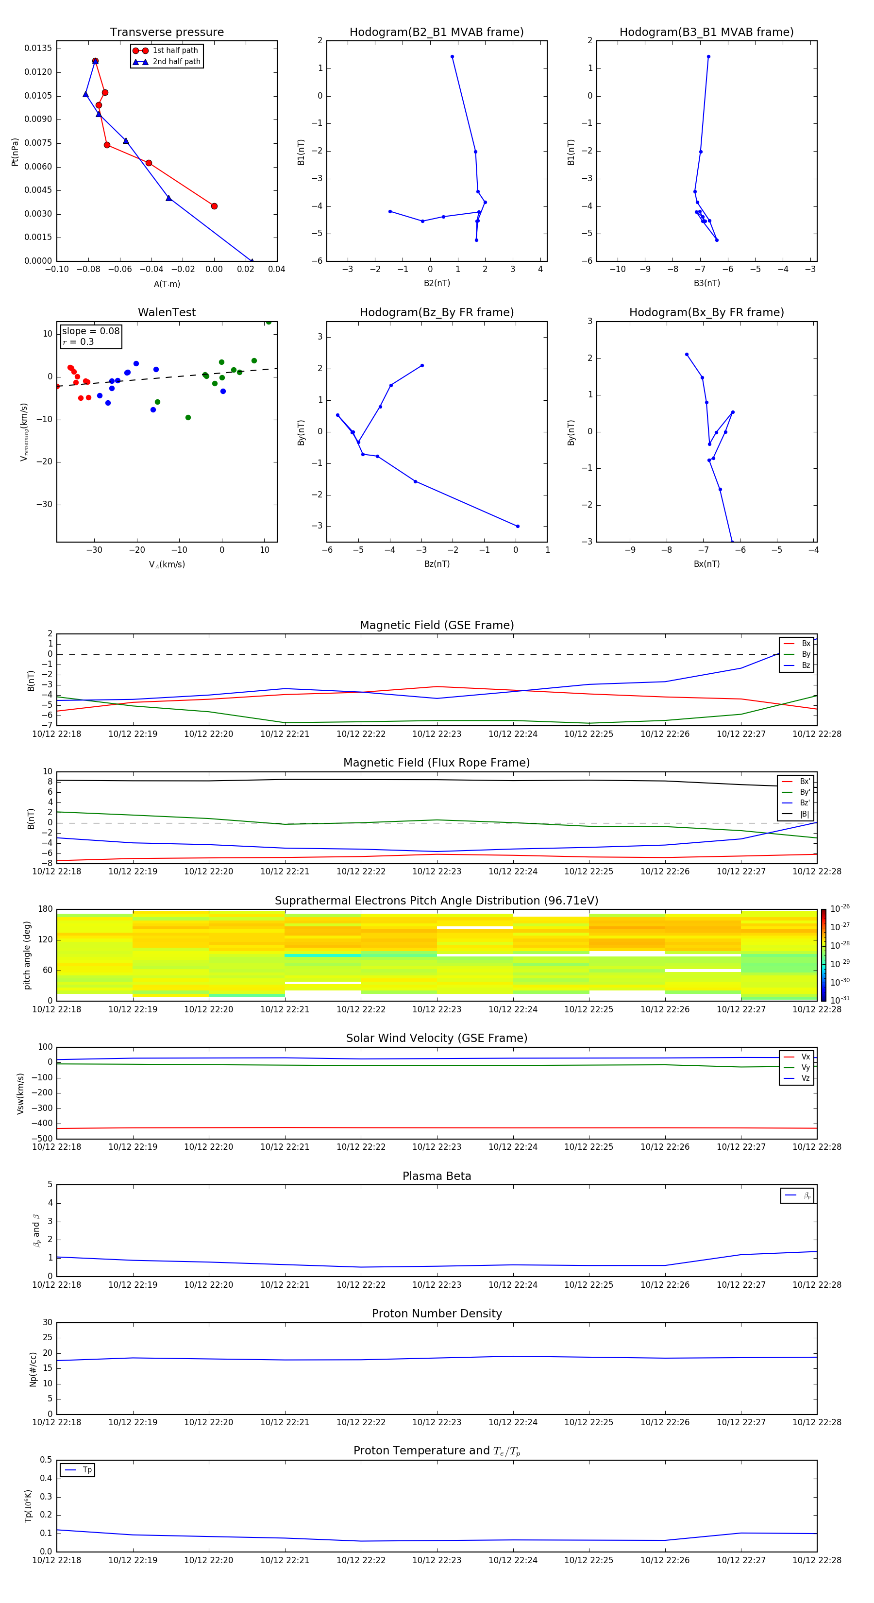This screenshot has width=874, height=1603.
Task: Click the "By'" flux rope legend entry
Action: click(796, 792)
